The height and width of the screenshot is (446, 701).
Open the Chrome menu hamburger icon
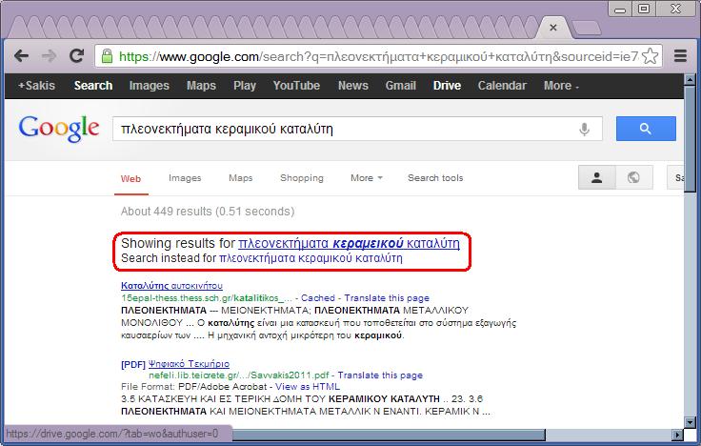pos(680,56)
